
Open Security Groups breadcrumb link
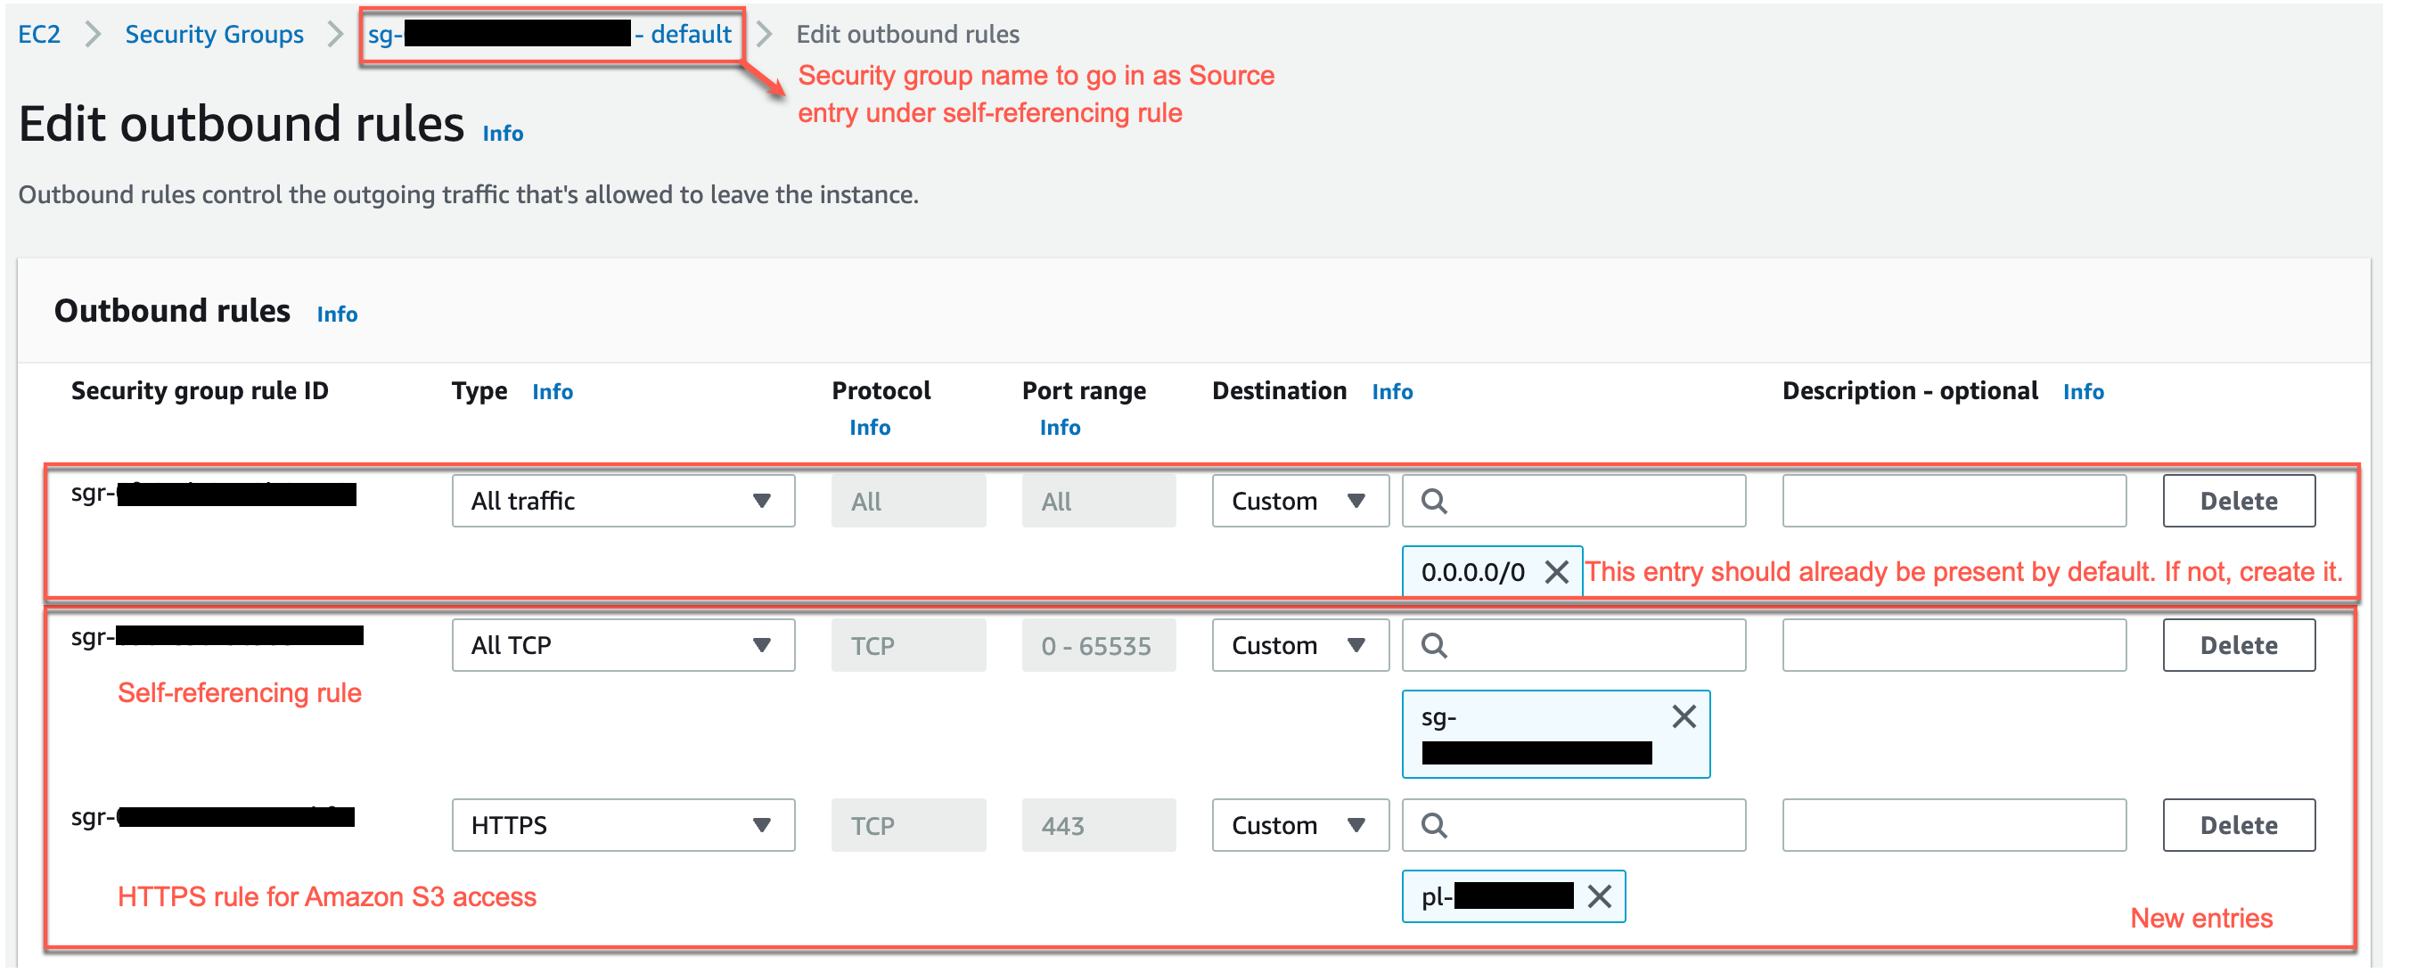point(214,35)
